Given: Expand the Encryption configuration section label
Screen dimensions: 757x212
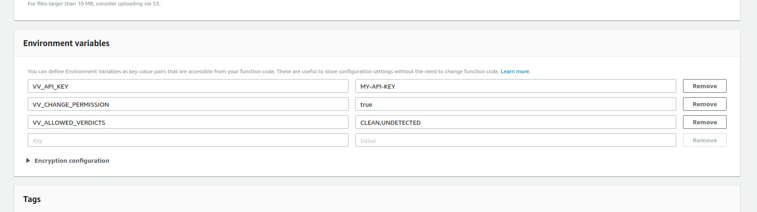Looking at the screenshot, I should pyautogui.click(x=72, y=160).
